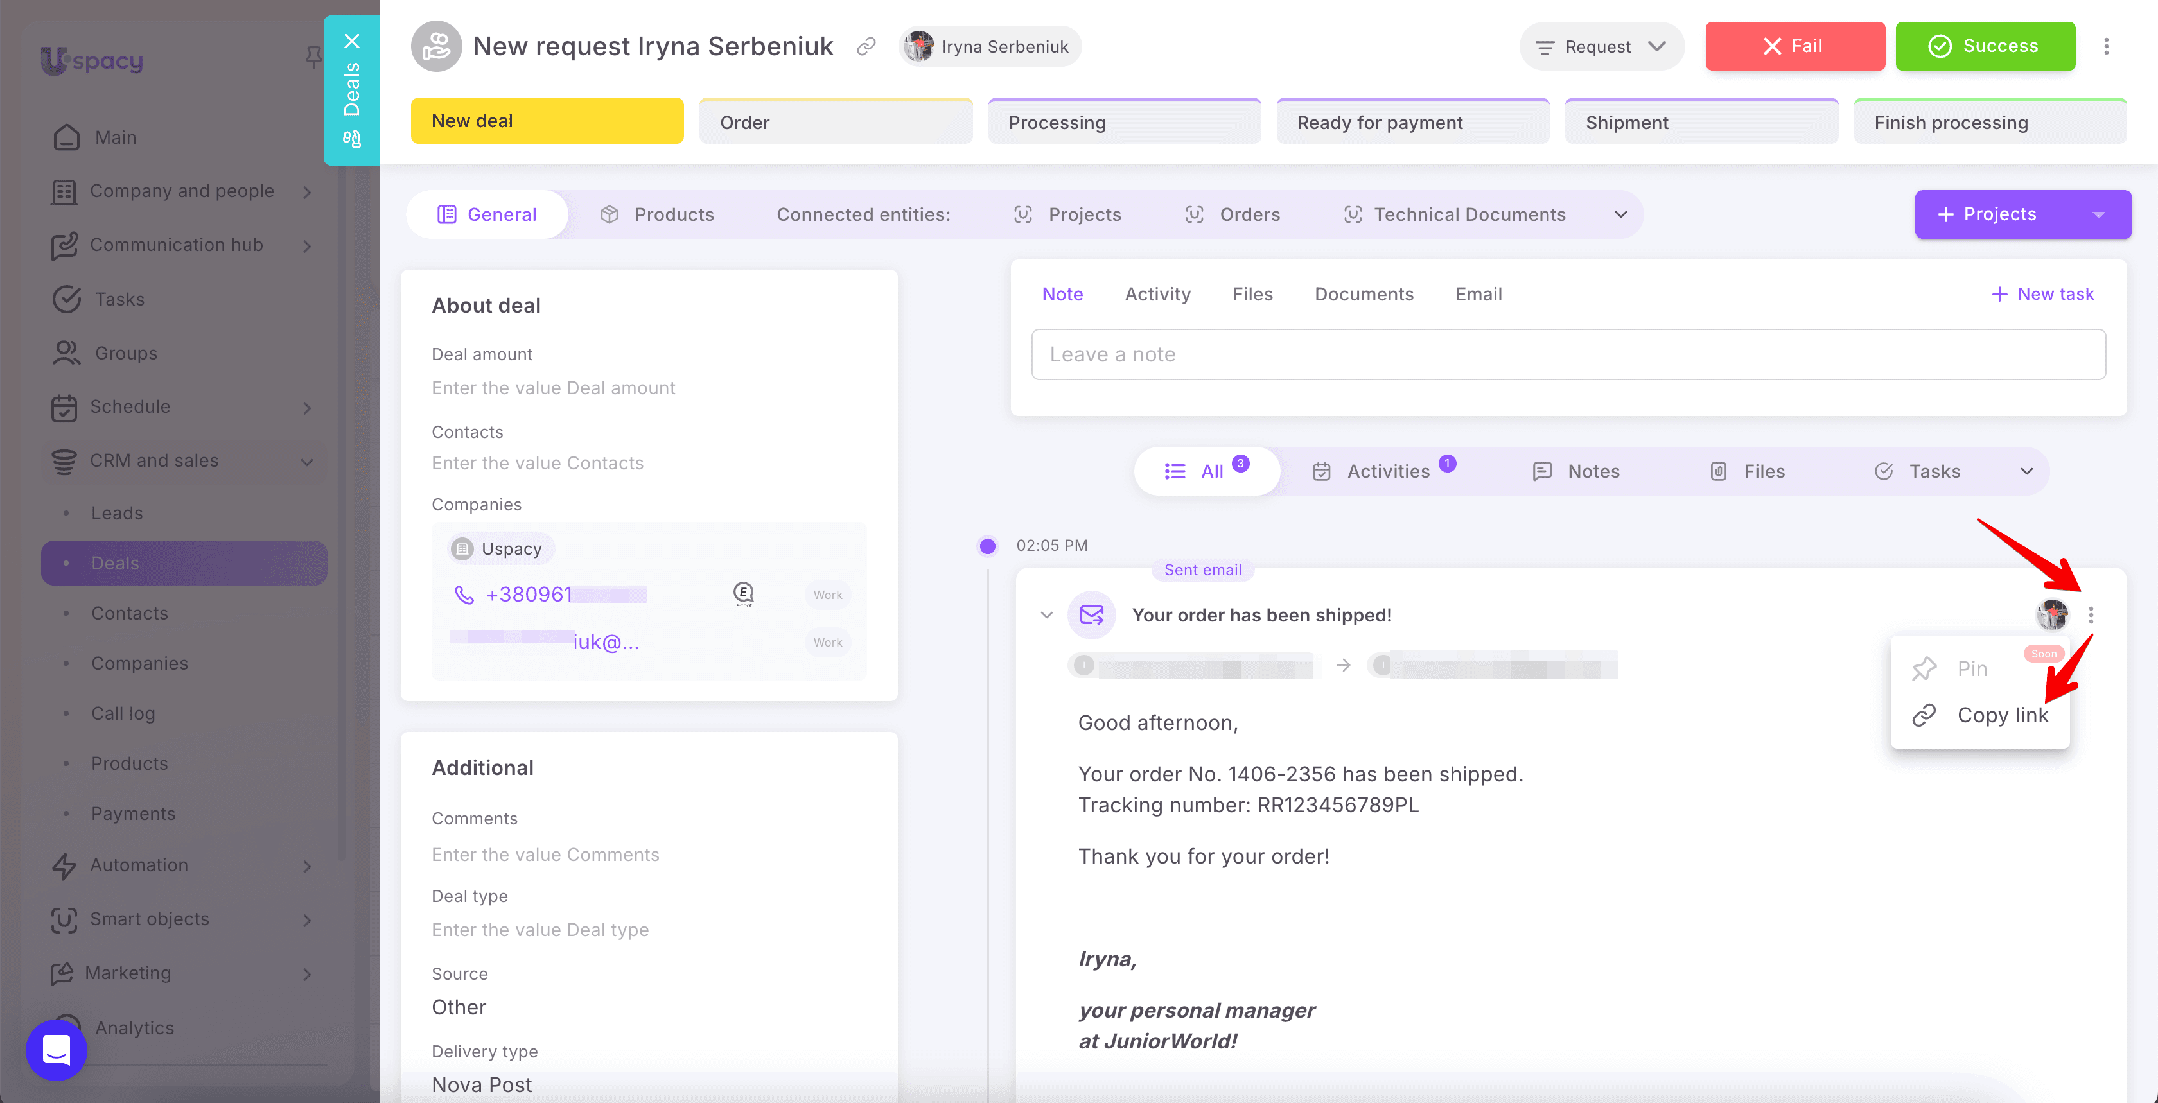Expand Automation sidebar menu

click(x=306, y=866)
